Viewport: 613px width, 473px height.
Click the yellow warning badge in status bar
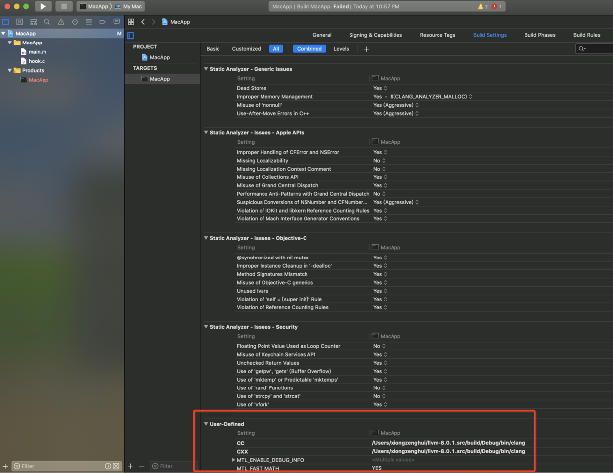pos(482,6)
